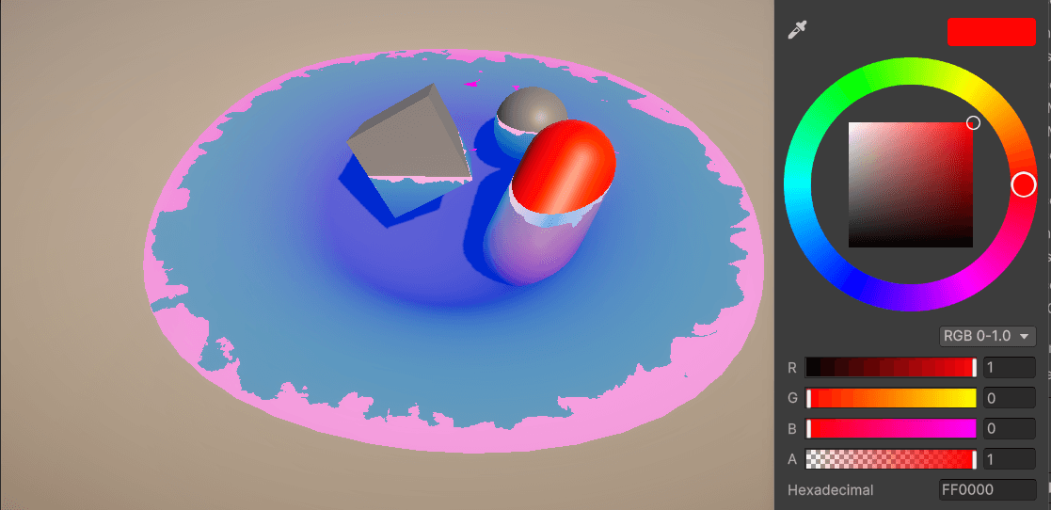The height and width of the screenshot is (510, 1051).
Task: Click the B channel slider
Action: pyautogui.click(x=891, y=428)
